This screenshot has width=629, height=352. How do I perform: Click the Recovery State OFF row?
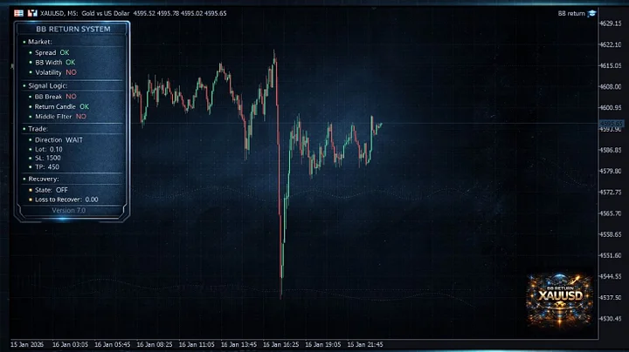52,190
